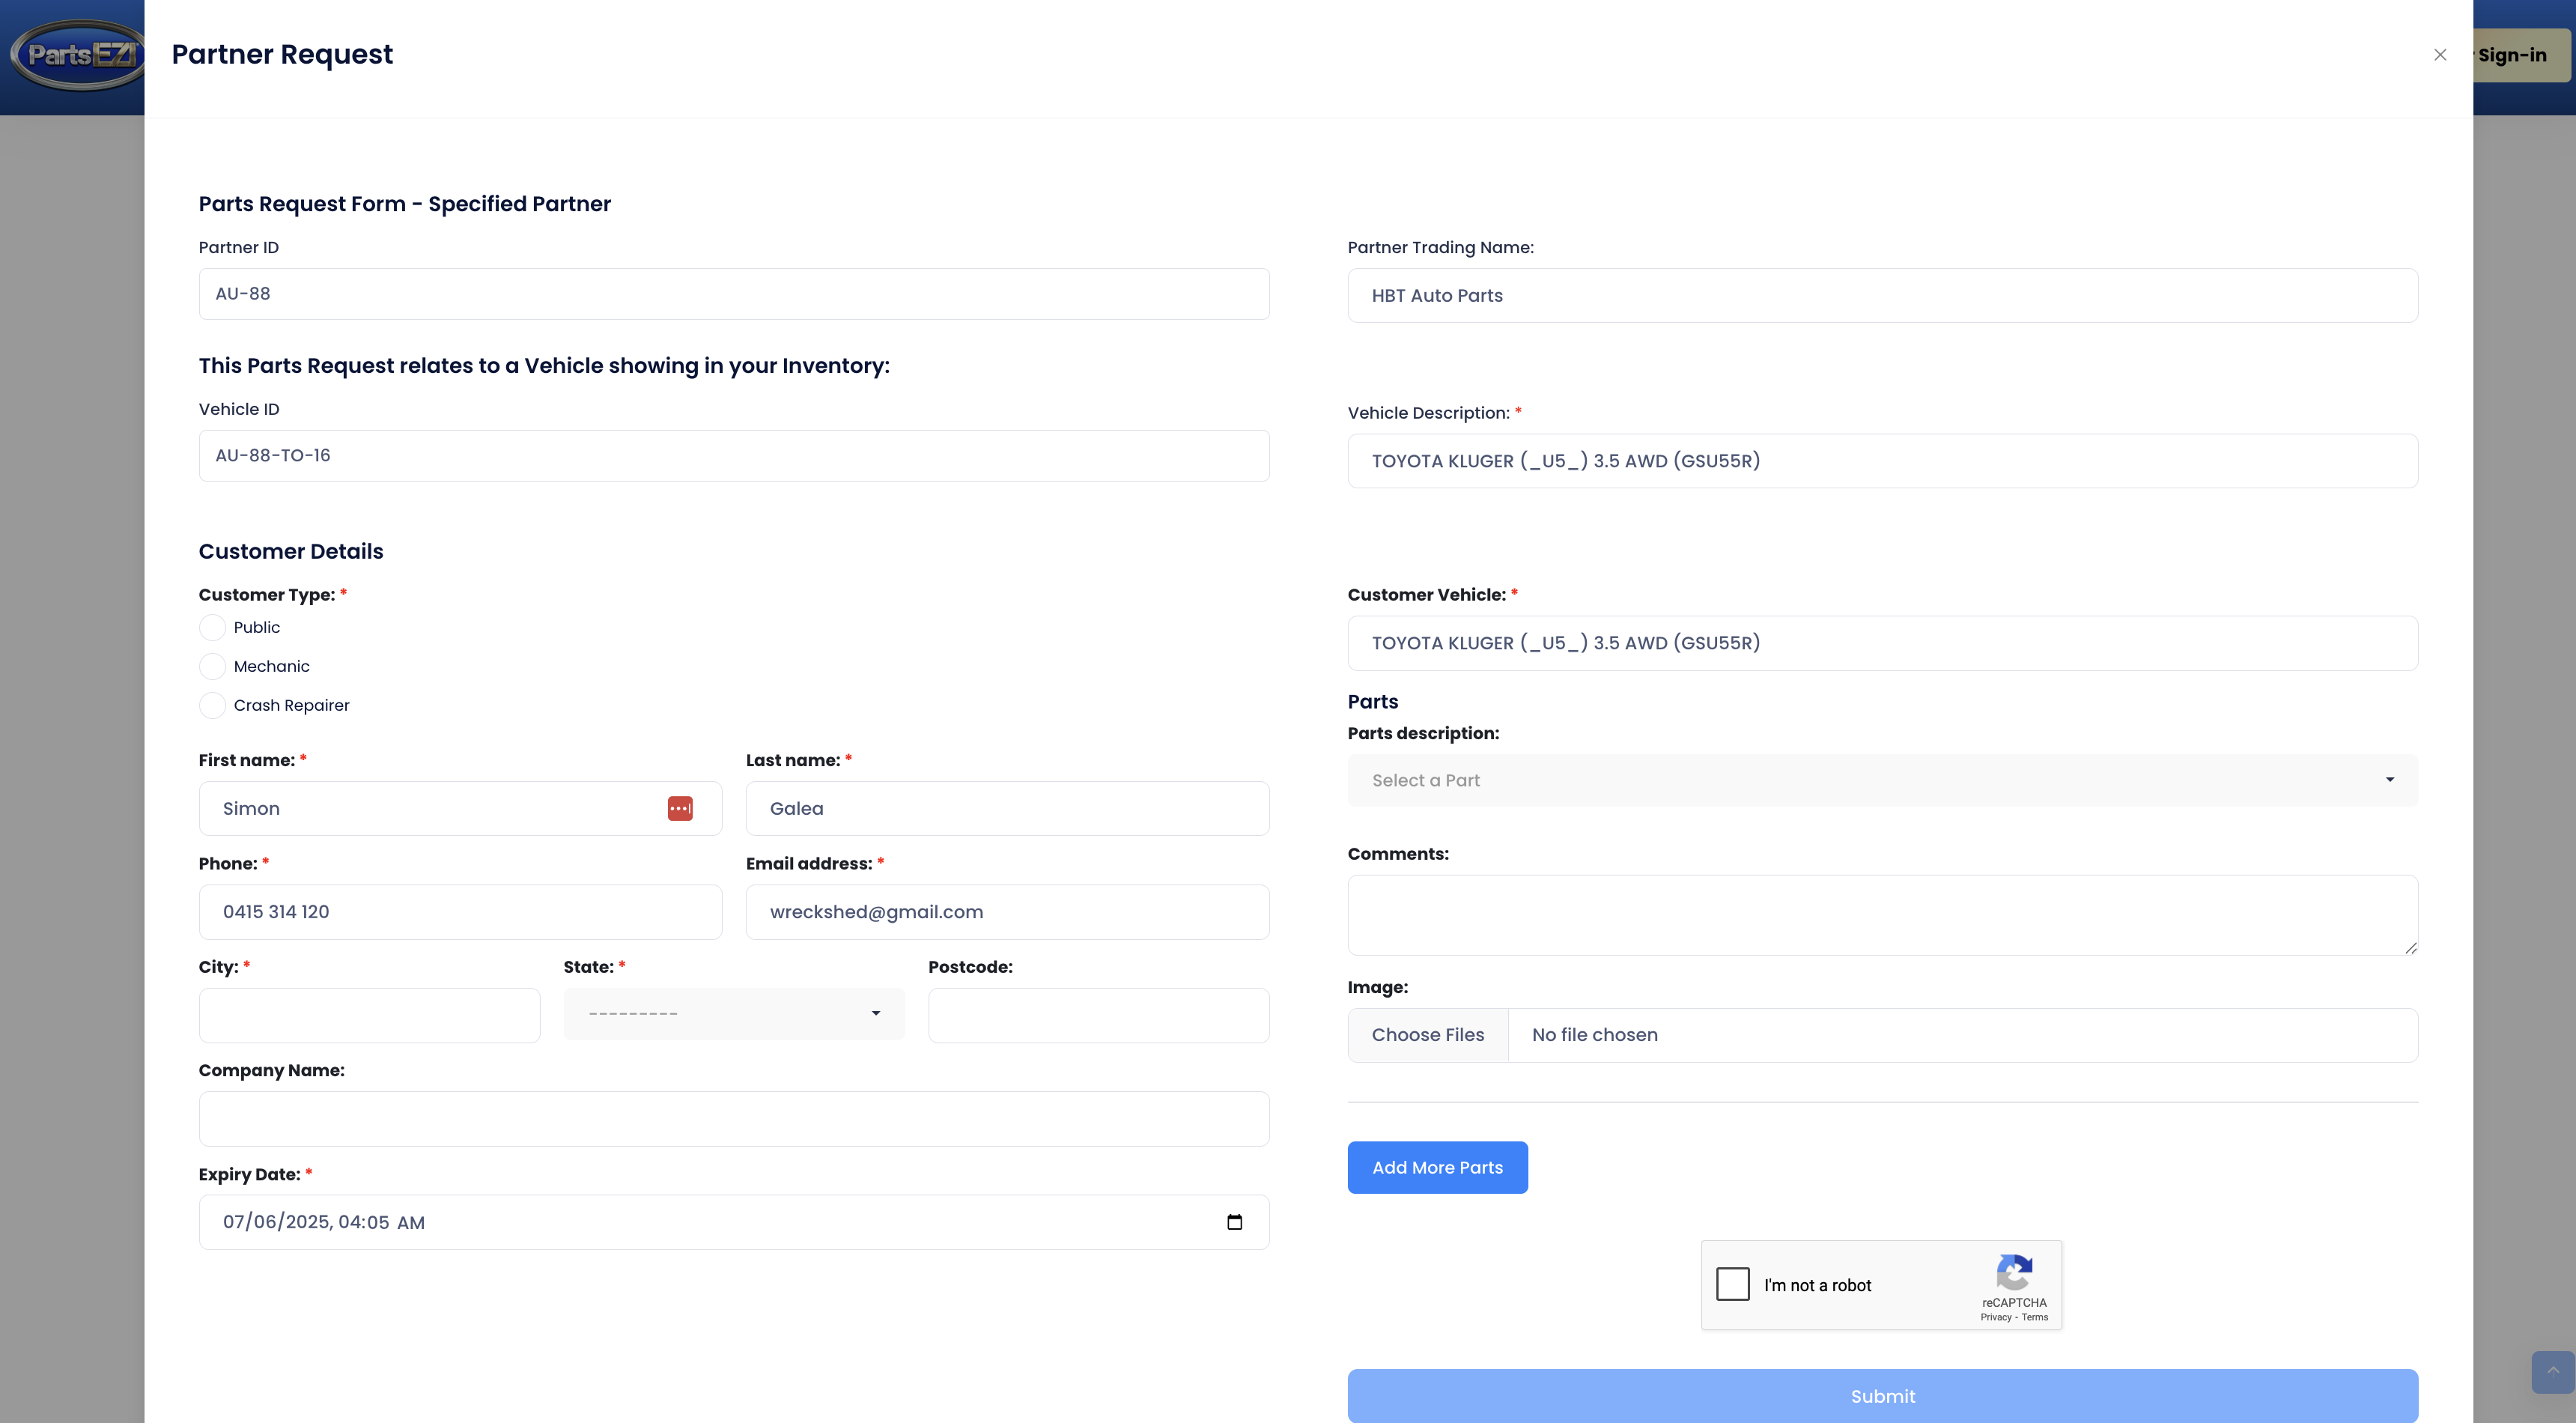Expand the State dropdown
The image size is (2576, 1423).
[734, 1014]
